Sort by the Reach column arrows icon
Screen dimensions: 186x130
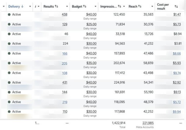tap(140, 6)
